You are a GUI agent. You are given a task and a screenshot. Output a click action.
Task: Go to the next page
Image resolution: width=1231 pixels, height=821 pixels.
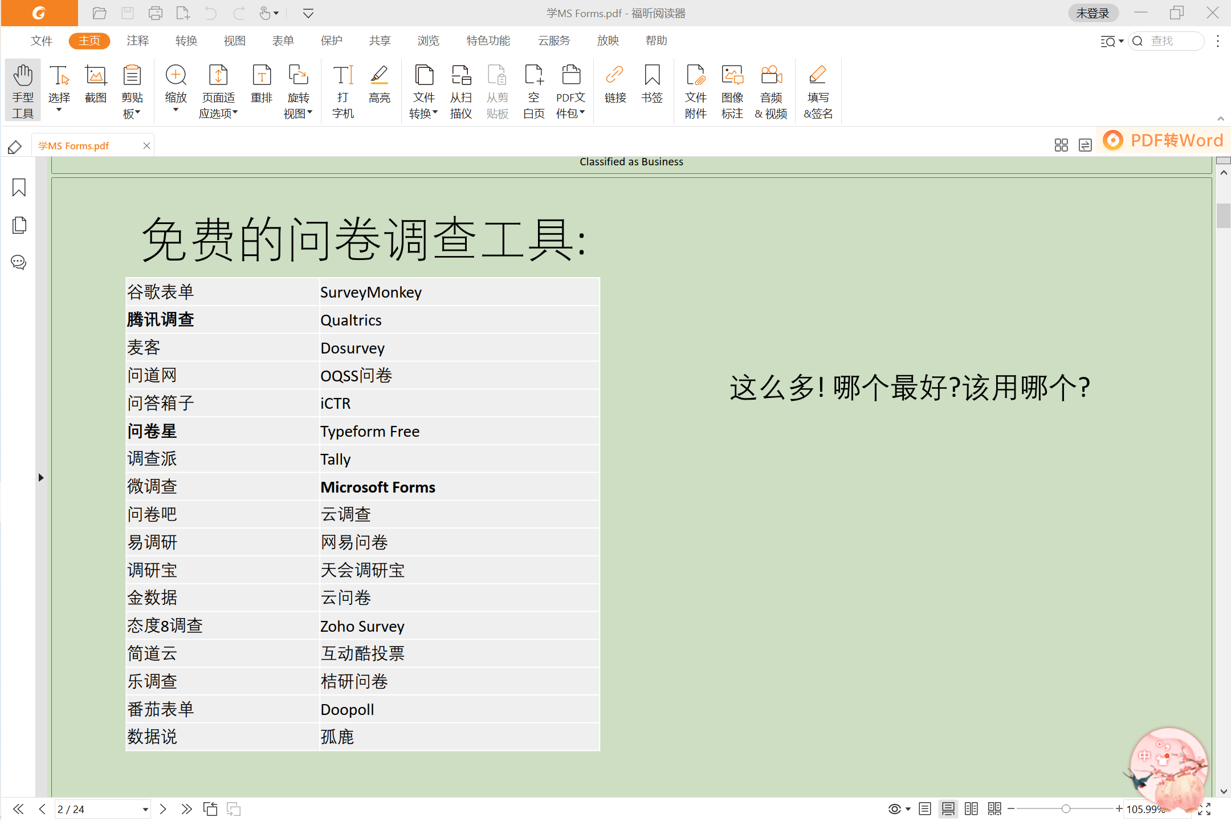(x=163, y=809)
